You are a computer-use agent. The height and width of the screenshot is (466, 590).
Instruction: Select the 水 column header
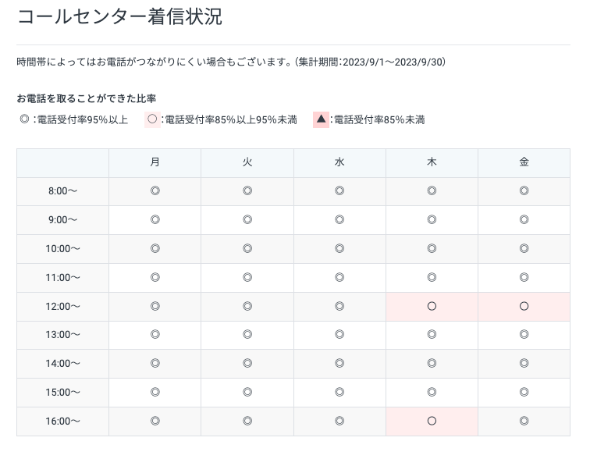(339, 162)
